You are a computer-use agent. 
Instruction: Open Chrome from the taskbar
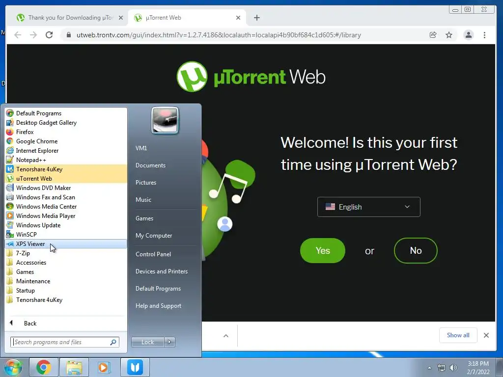(x=44, y=367)
